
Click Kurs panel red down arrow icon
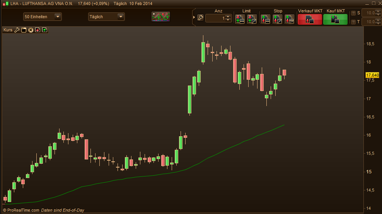pos(38,30)
